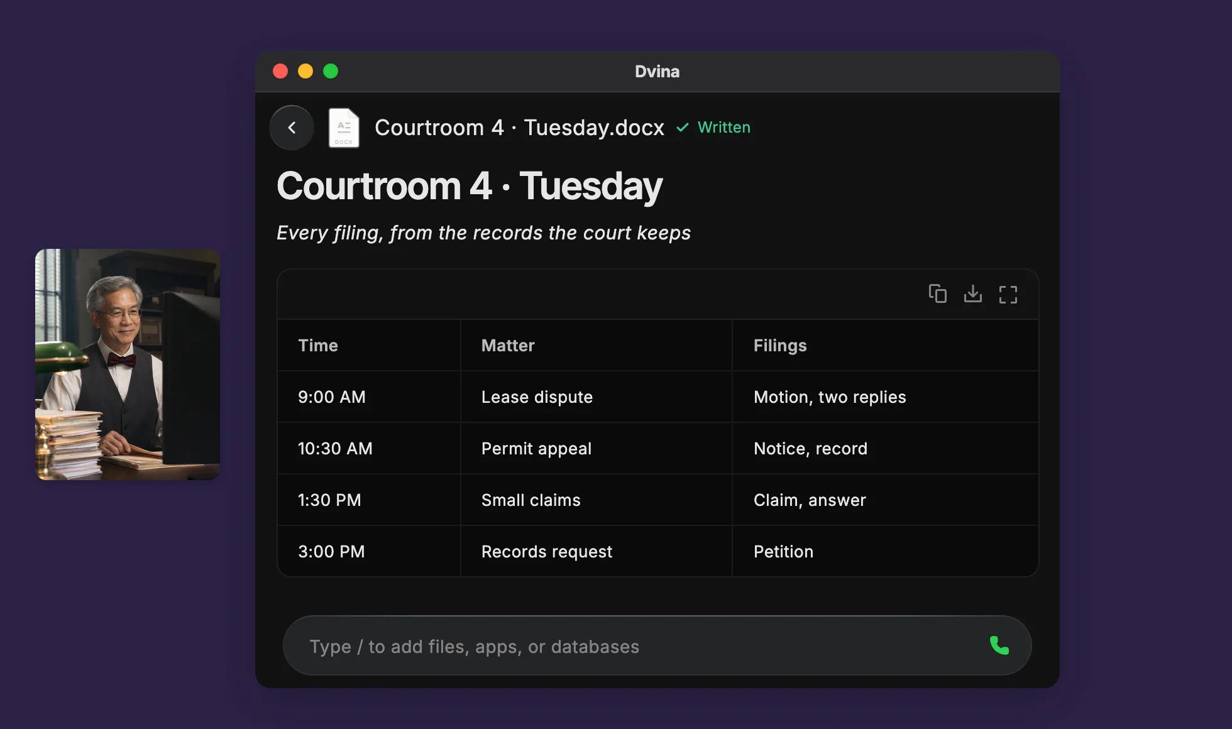Click the Matter column header
The width and height of the screenshot is (1232, 729).
[597, 345]
